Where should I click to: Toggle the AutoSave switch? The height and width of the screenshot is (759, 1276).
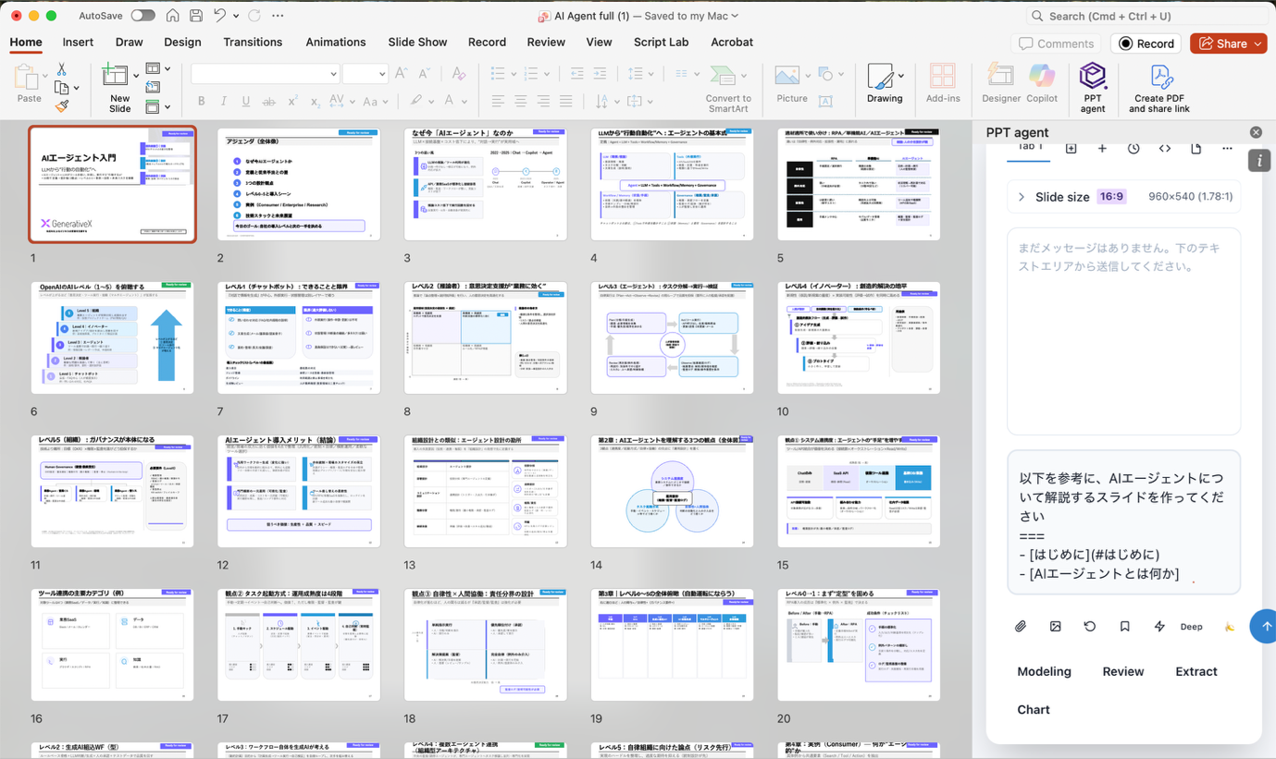(x=142, y=16)
